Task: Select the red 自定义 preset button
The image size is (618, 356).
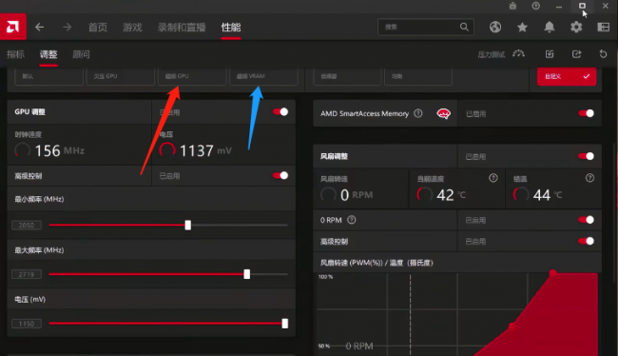Action: (567, 76)
